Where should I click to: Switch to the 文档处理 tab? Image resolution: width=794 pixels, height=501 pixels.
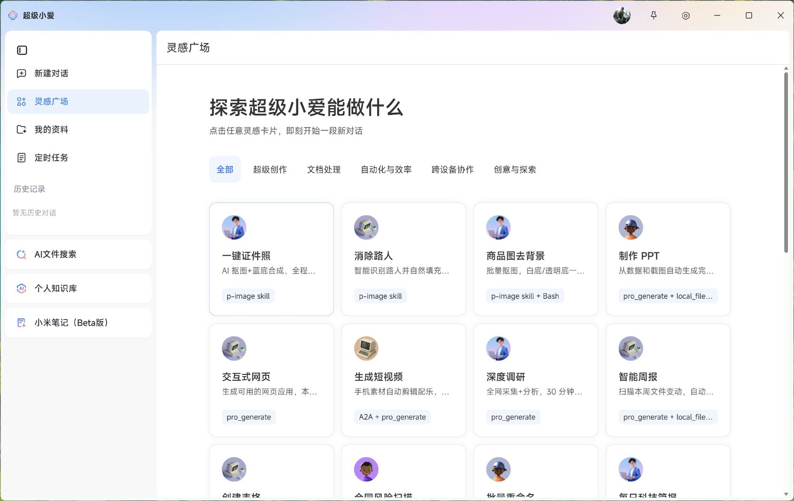click(324, 169)
